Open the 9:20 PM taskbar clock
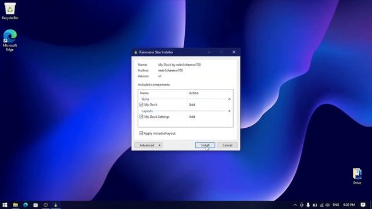The width and height of the screenshot is (372, 209). coord(349,205)
